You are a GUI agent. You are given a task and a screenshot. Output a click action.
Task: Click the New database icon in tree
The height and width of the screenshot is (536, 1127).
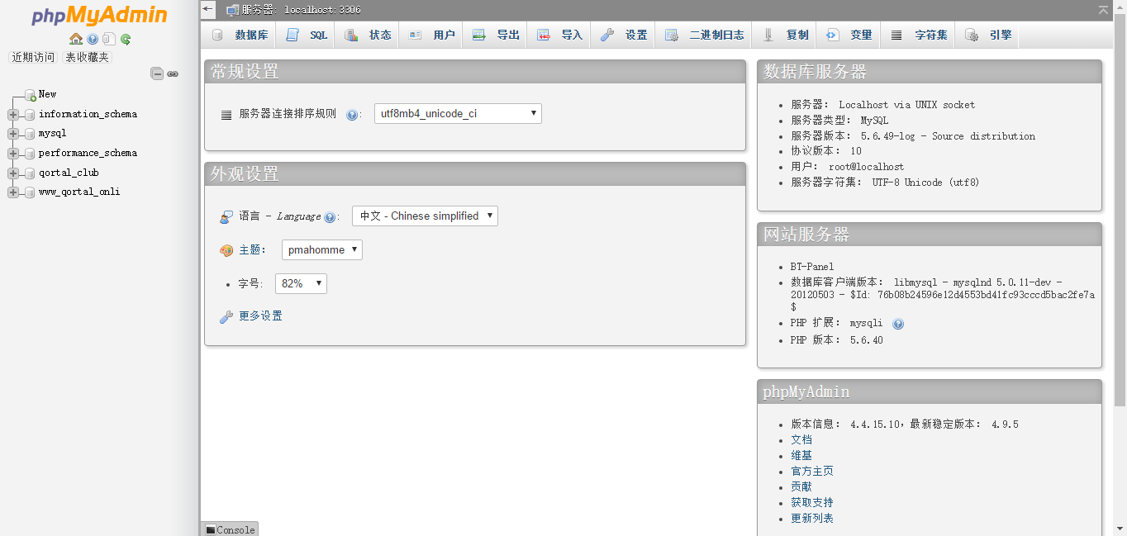tap(30, 95)
